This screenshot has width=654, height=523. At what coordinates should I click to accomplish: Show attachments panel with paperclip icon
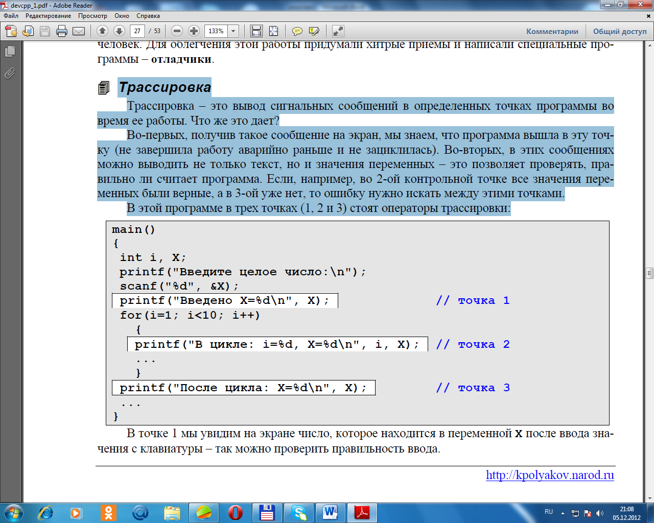10,73
